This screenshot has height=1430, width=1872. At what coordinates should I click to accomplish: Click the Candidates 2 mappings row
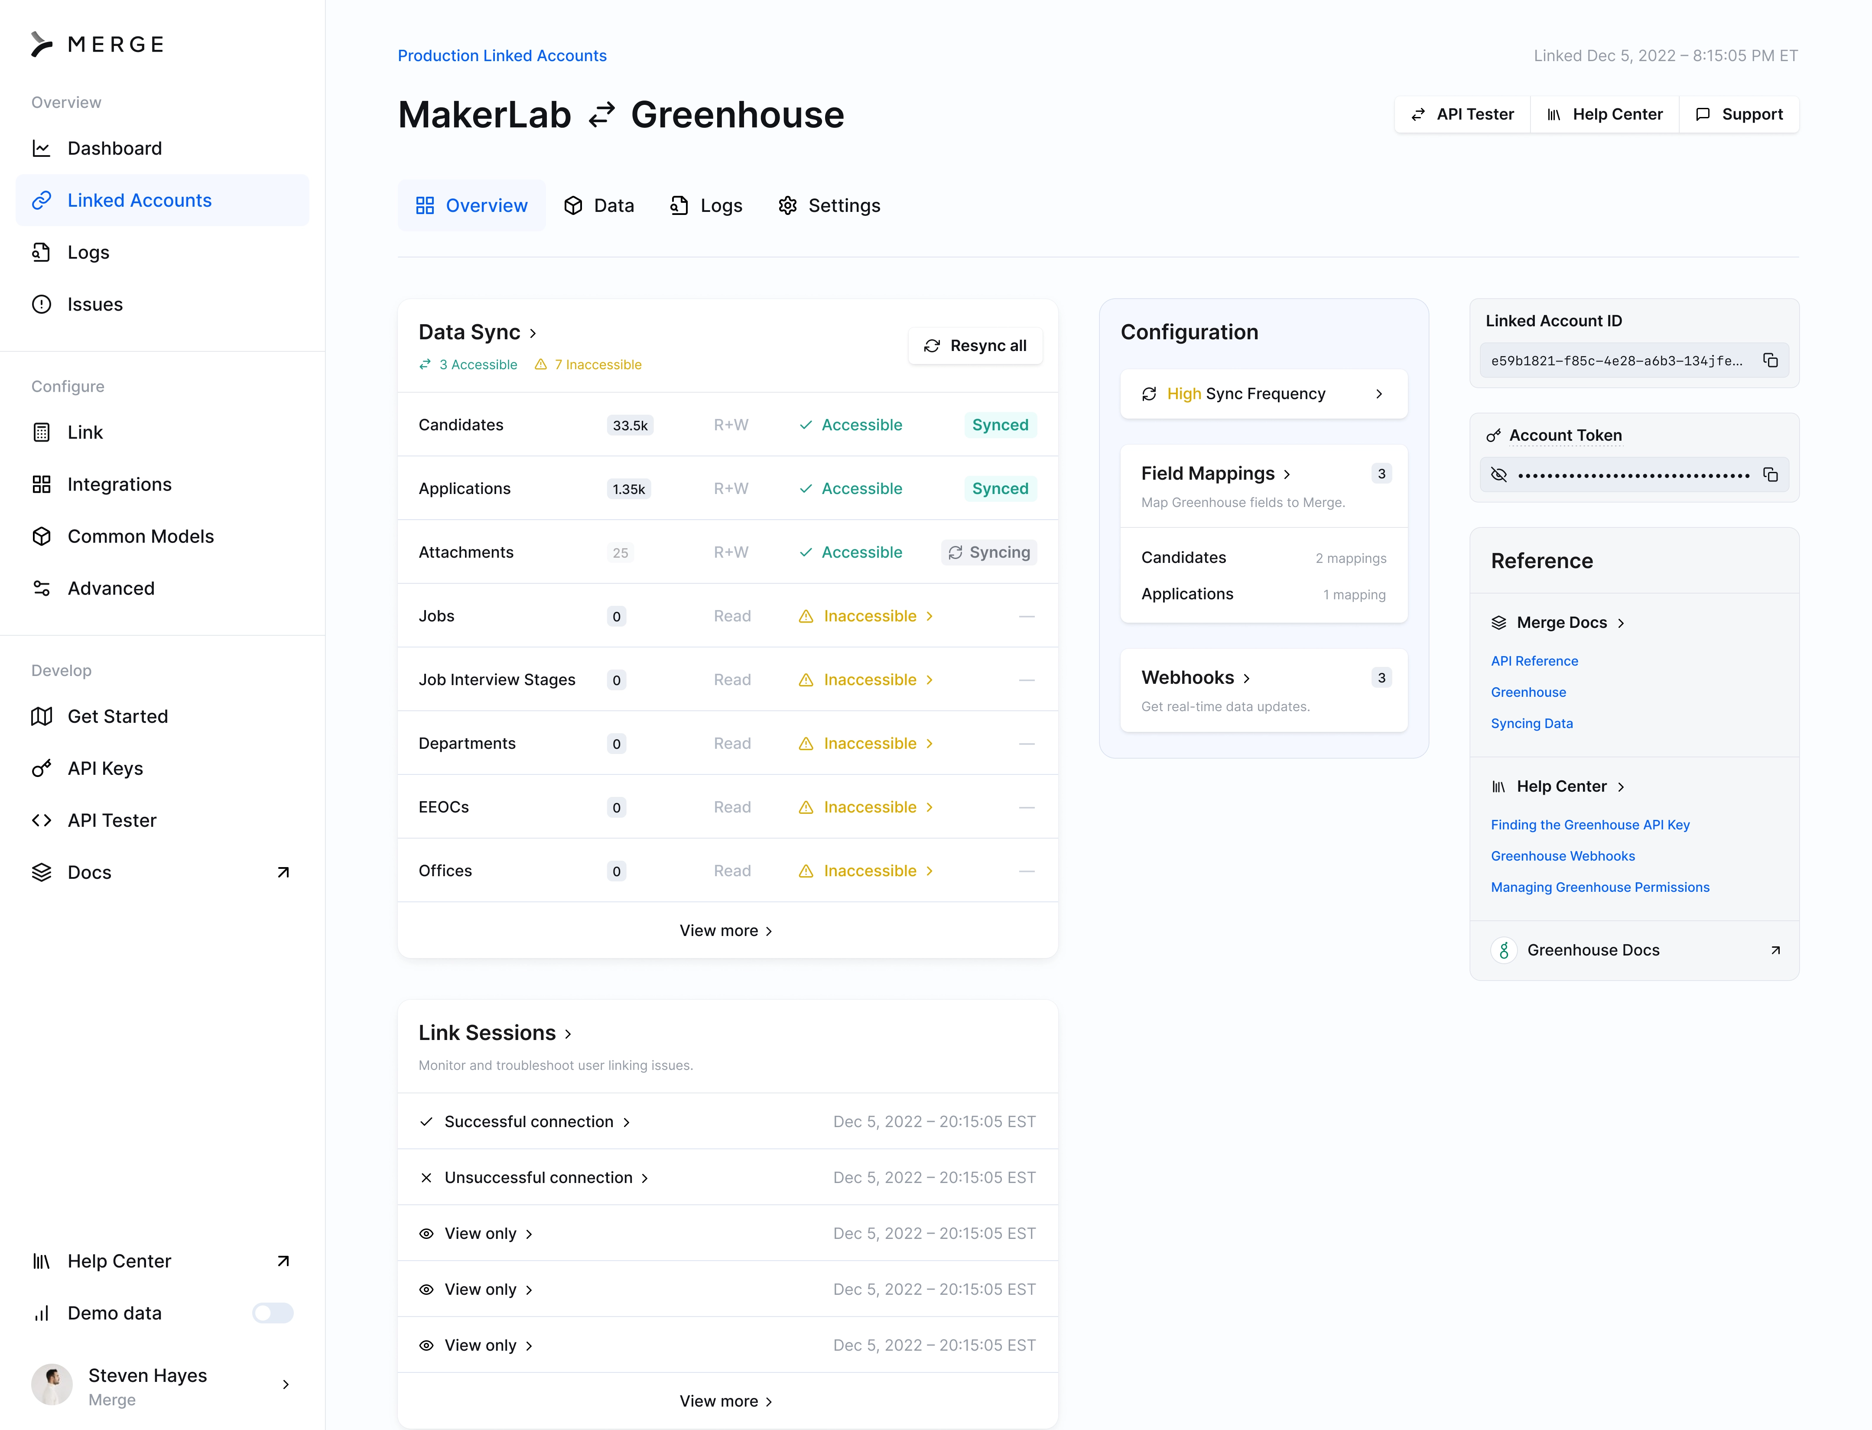point(1263,558)
